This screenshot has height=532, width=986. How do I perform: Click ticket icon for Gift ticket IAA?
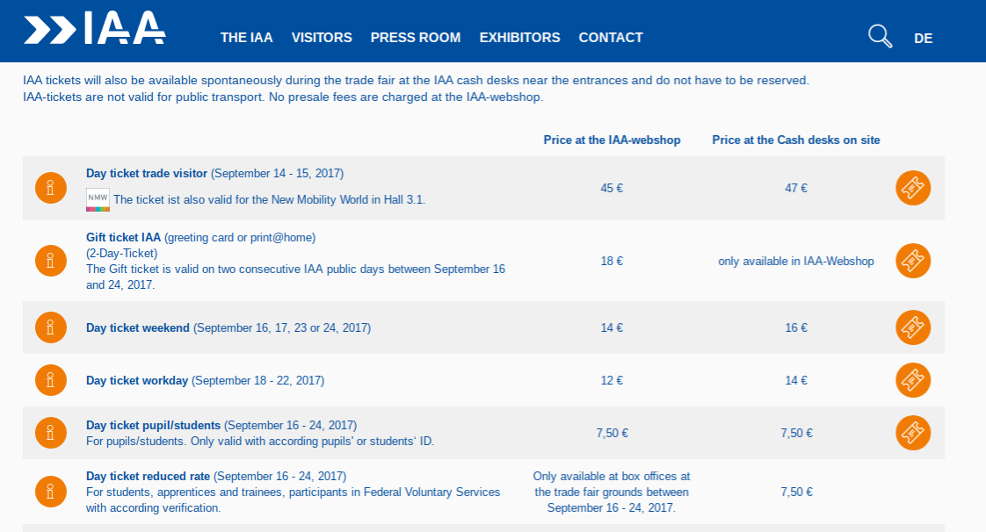point(913,261)
